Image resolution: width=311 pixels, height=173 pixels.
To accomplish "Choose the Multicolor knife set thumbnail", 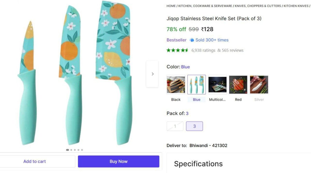I will point(217,85).
